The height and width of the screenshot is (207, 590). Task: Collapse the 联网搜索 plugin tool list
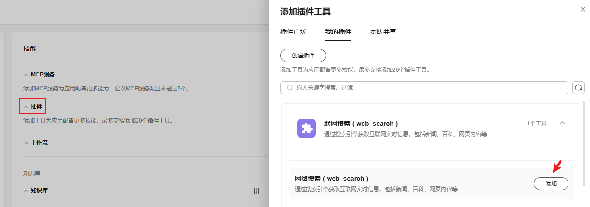[x=562, y=123]
